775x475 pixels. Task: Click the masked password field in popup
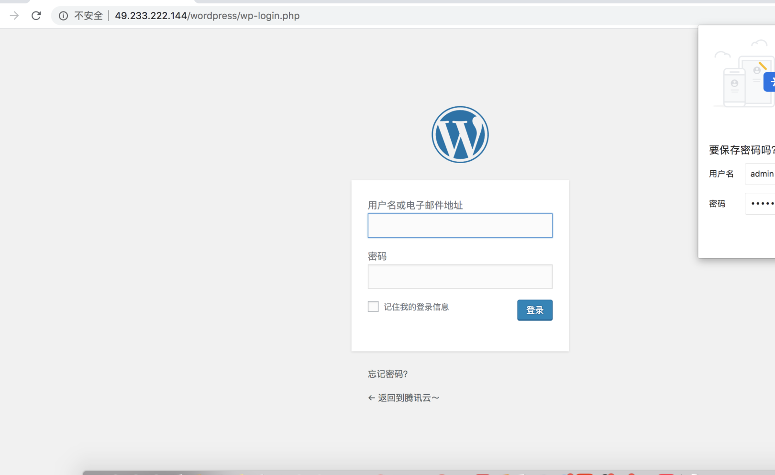click(760, 204)
